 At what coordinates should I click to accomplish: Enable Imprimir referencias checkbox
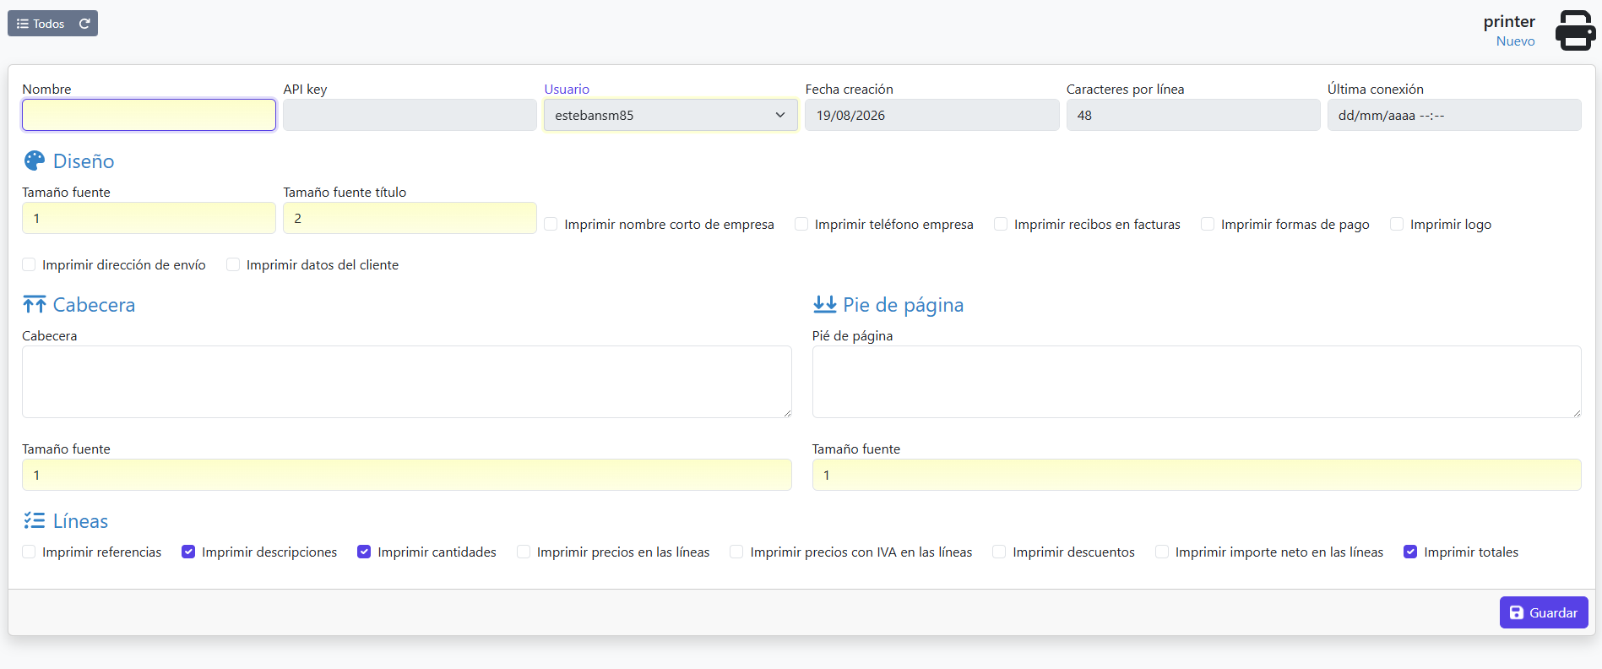click(29, 552)
